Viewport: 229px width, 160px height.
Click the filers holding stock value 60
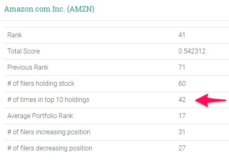tap(182, 84)
